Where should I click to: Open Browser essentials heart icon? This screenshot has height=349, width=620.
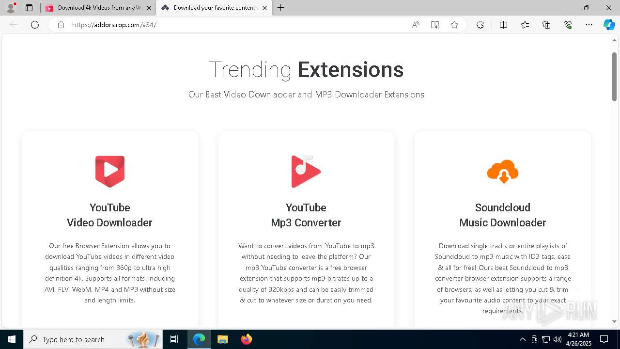[x=568, y=25]
